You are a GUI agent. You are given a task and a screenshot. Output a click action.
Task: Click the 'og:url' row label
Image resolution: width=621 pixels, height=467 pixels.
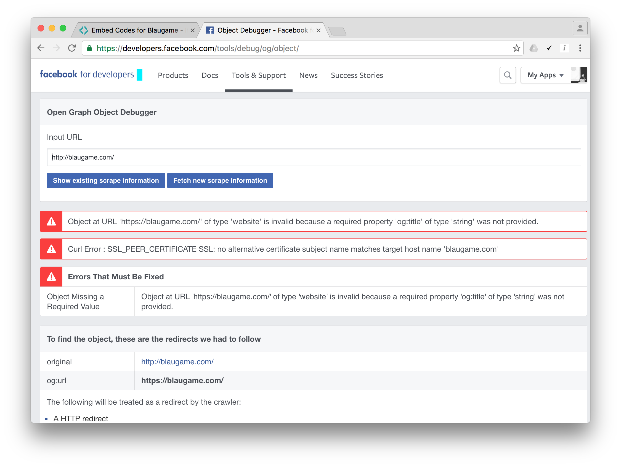pyautogui.click(x=56, y=380)
